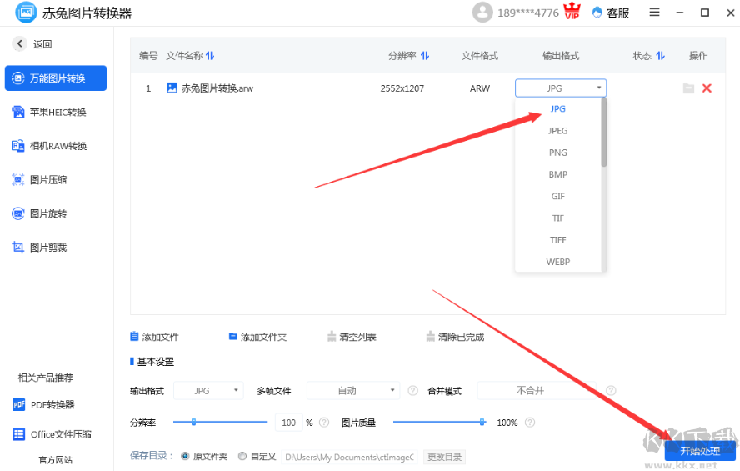This screenshot has width=740, height=471.
Task: Click the format list scrollbar thumb
Action: [x=604, y=133]
